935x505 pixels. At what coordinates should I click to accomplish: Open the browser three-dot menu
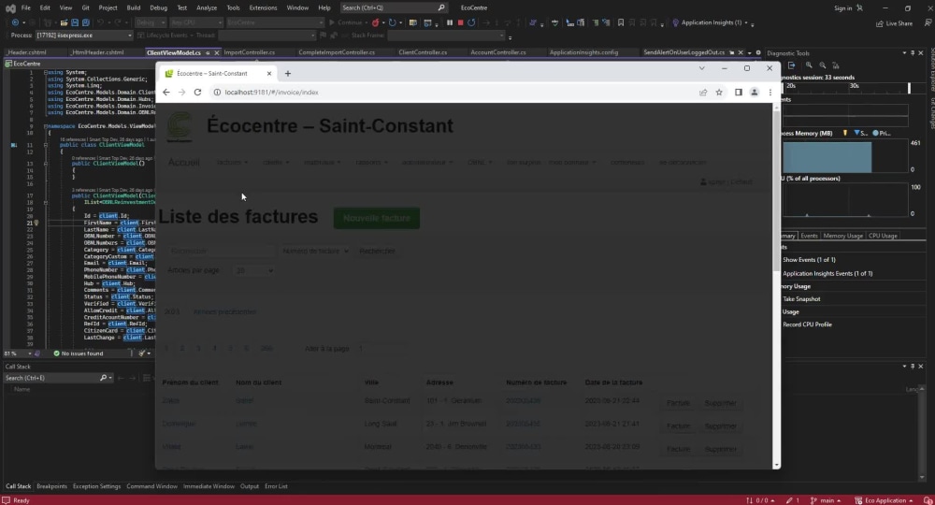point(770,93)
